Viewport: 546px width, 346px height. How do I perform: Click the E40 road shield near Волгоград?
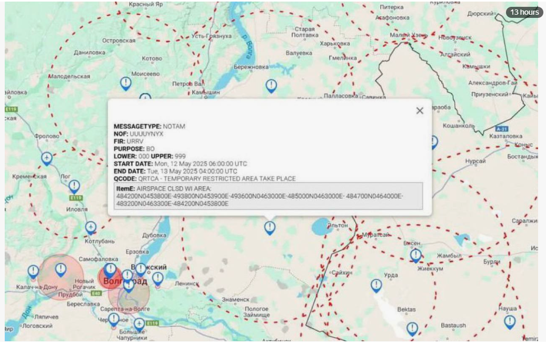(x=96, y=293)
